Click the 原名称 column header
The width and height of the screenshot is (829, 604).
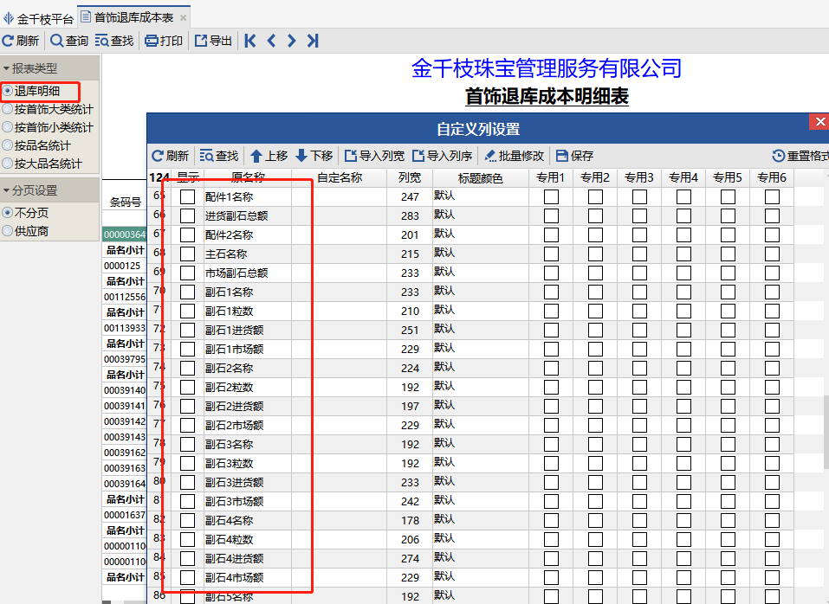[x=248, y=178]
